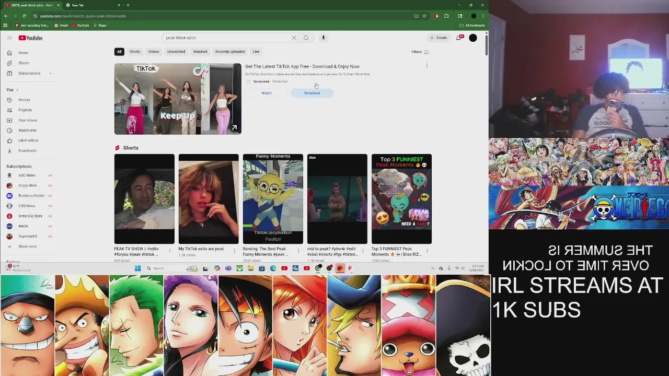Open the browser extensions puzzle icon

point(446,16)
